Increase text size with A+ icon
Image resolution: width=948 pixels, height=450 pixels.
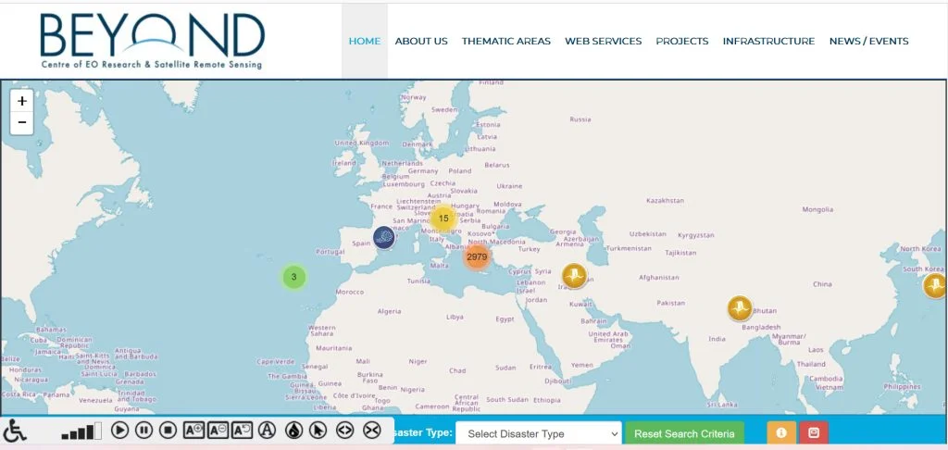(x=193, y=430)
